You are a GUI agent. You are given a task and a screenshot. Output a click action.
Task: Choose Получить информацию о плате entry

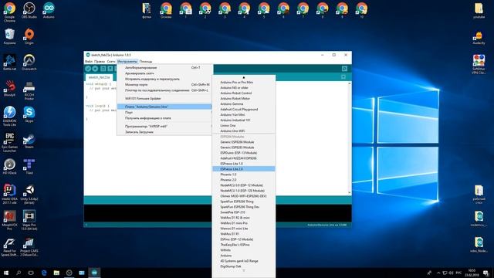pos(164,118)
